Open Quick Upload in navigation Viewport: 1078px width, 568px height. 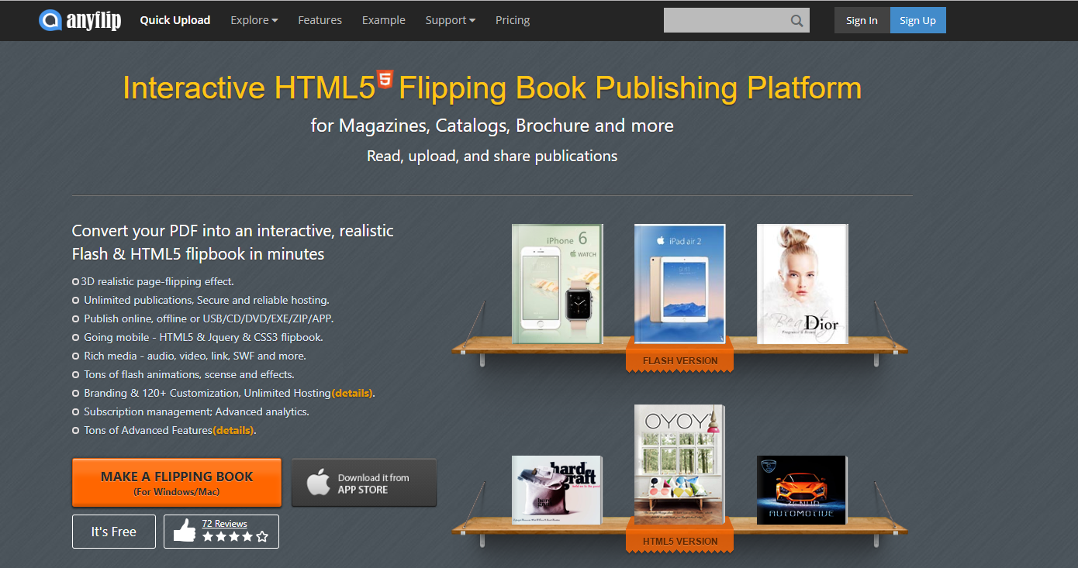click(x=175, y=20)
